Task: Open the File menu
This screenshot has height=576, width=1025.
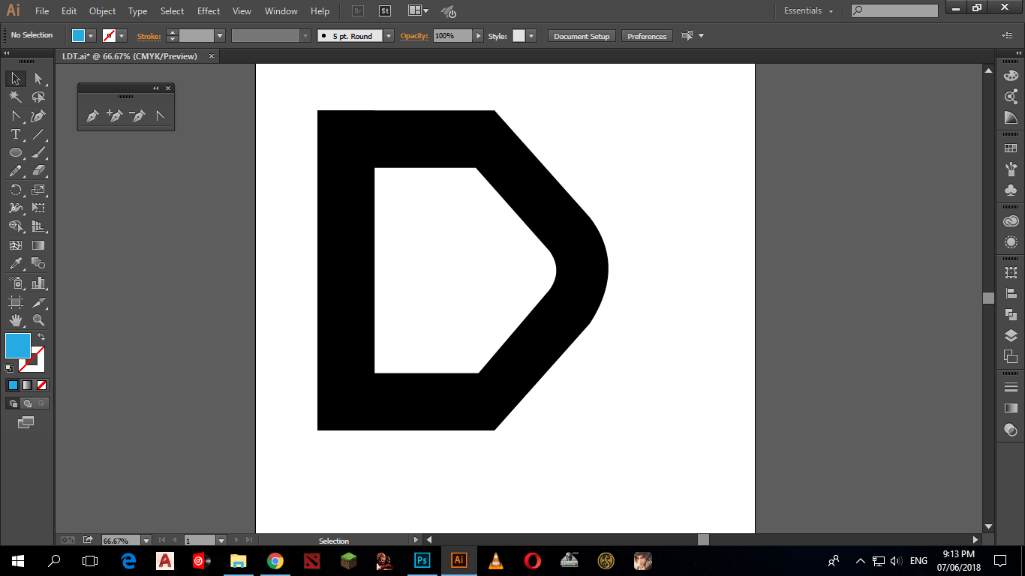Action: point(42,11)
